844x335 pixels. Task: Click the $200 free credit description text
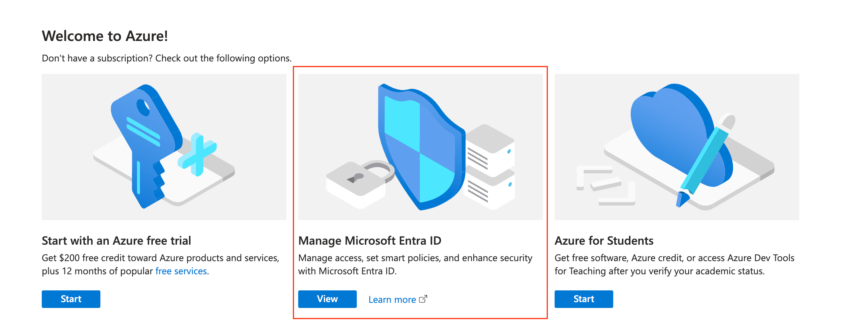coord(160,258)
